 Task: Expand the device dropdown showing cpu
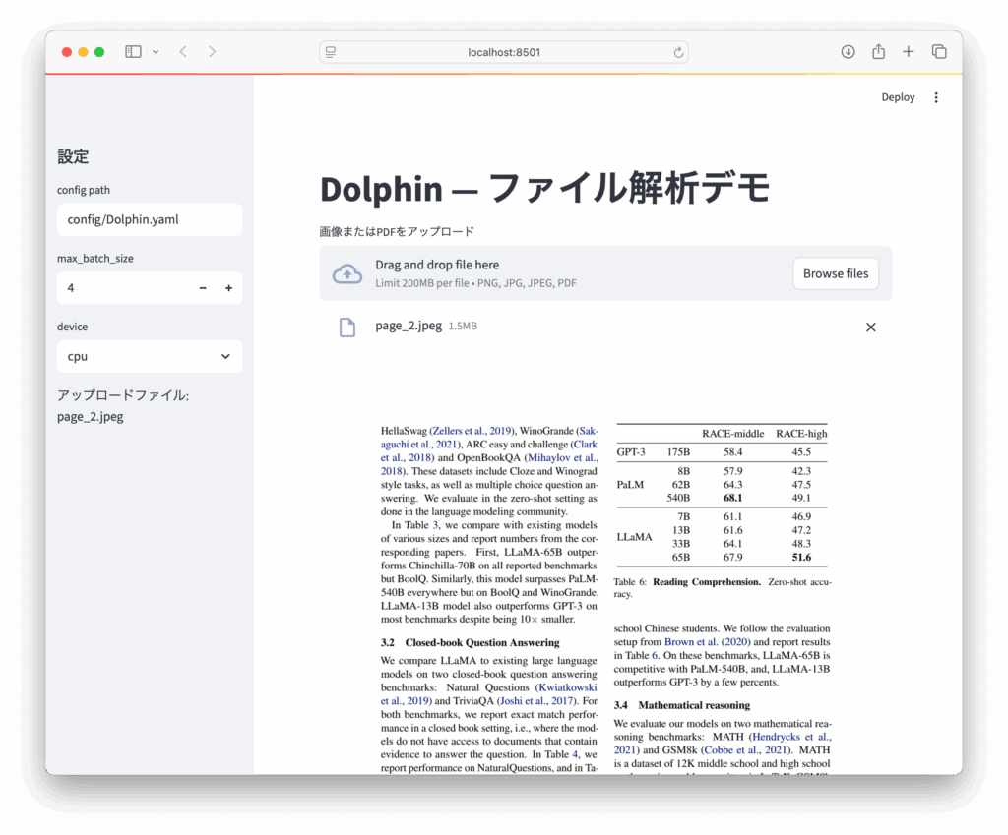coord(150,357)
